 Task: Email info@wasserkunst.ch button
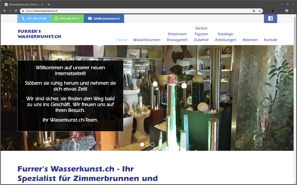(x=104, y=18)
